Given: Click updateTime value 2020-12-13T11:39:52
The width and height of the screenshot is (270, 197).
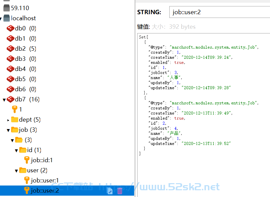Looking at the screenshot, I should coord(206,144).
